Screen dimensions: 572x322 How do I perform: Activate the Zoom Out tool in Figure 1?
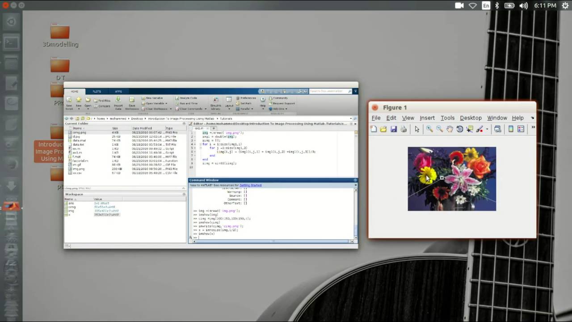pyautogui.click(x=439, y=129)
